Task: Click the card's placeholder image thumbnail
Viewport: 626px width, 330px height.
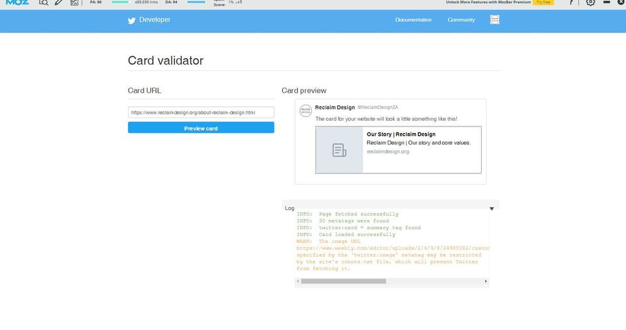Action: (339, 150)
